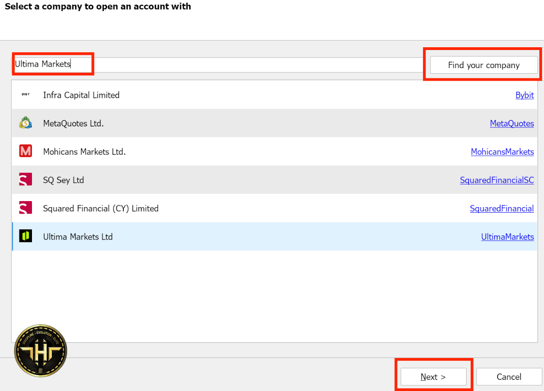
Task: Click the red Mohicans Markets logo
Action: coord(25,151)
